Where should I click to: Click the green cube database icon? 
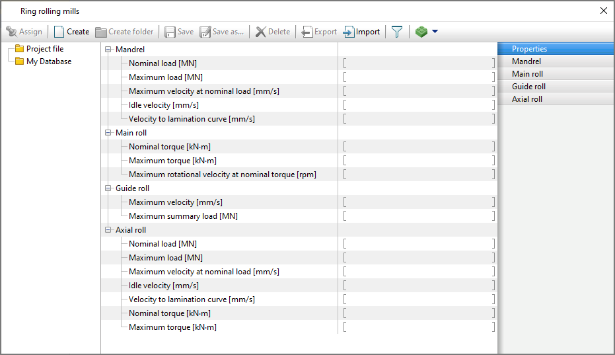pos(421,32)
